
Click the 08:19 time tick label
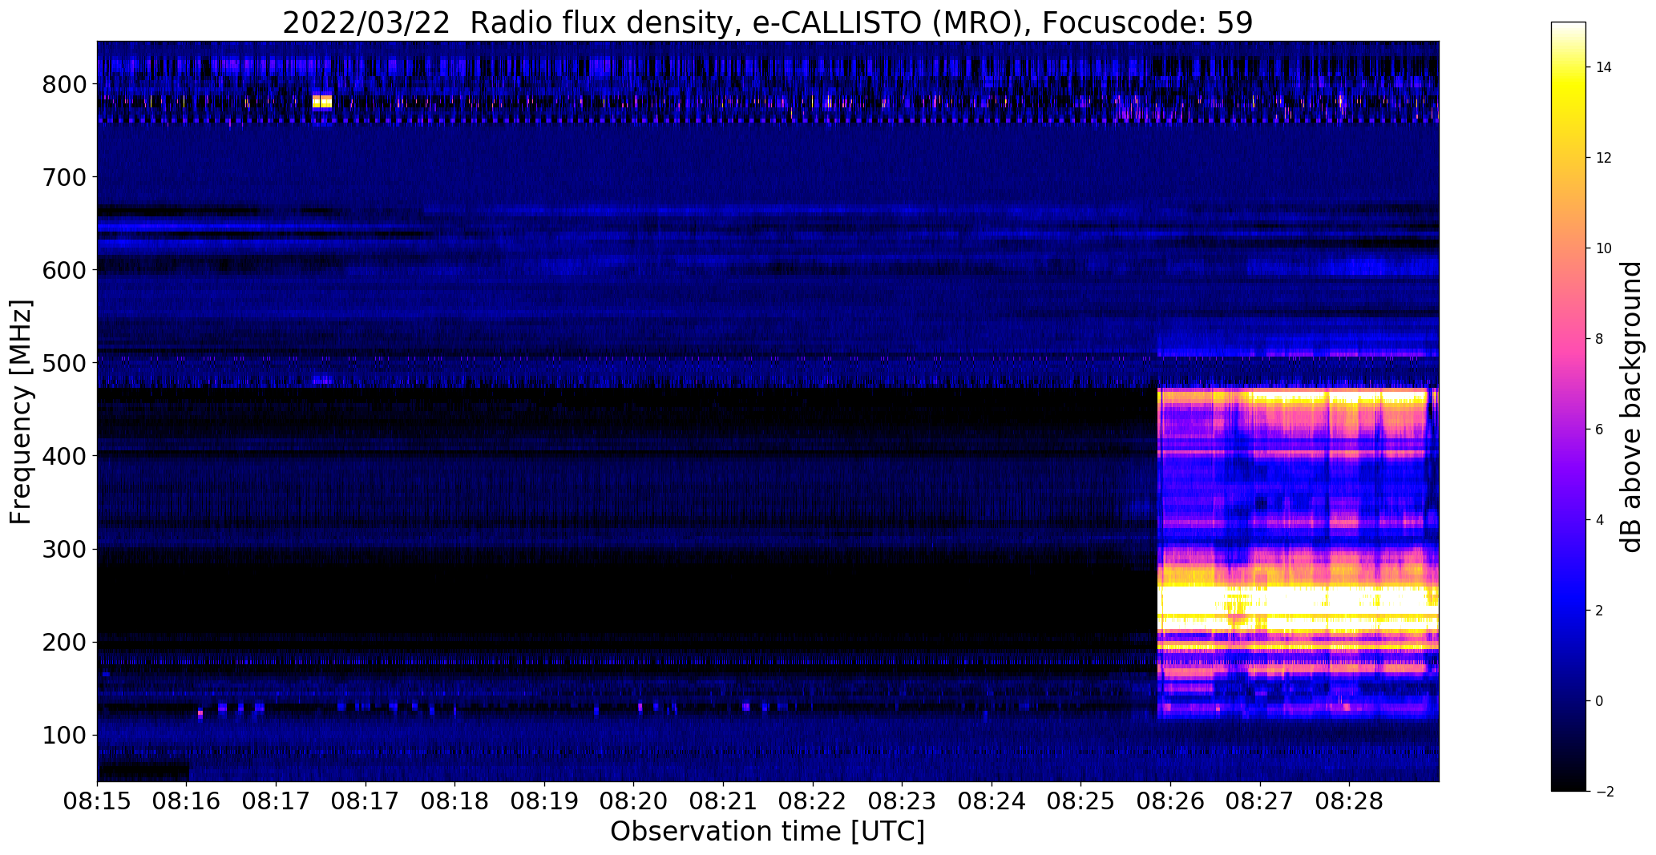pos(544,802)
